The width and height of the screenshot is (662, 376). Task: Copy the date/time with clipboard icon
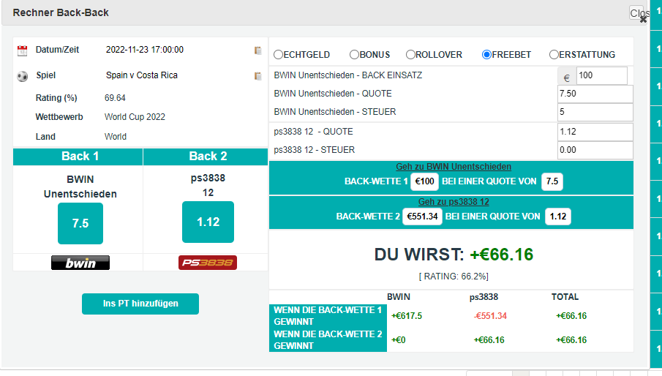click(x=257, y=50)
